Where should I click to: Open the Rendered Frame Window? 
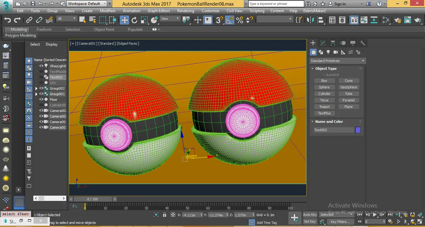coord(408,20)
